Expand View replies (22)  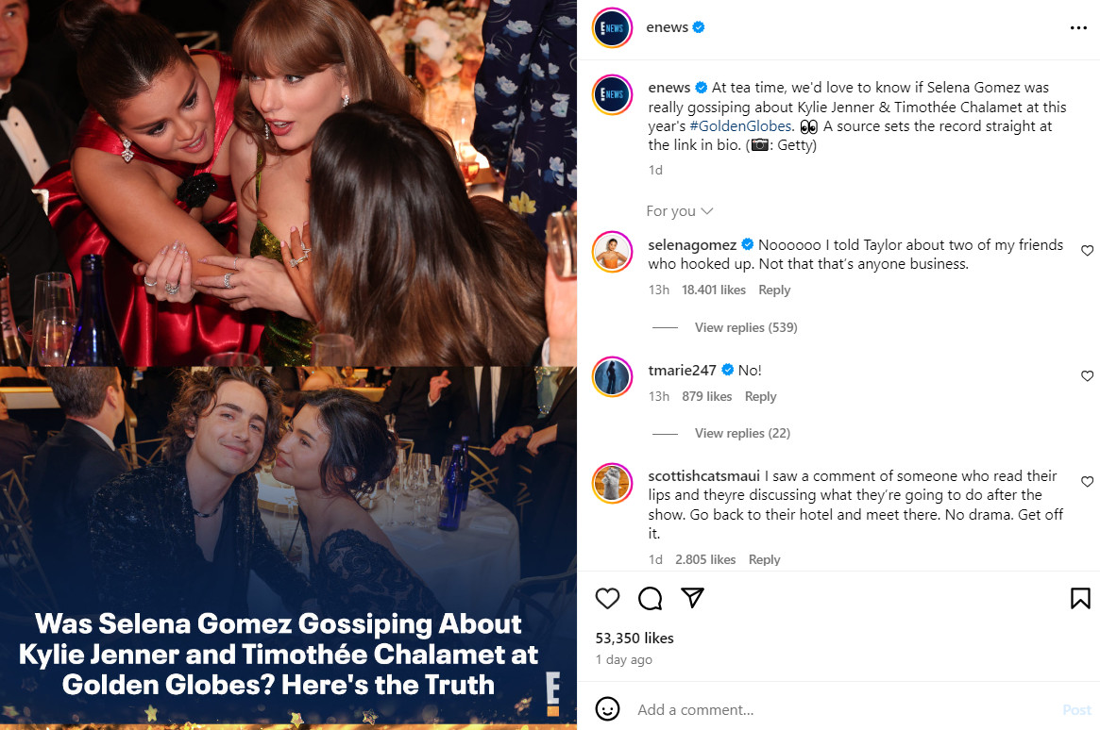[x=744, y=433]
